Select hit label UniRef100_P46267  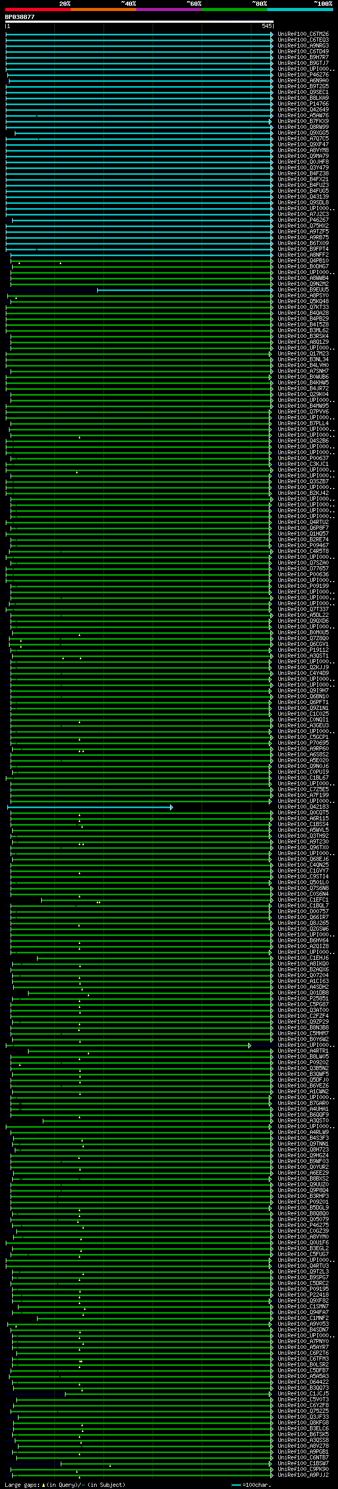click(x=303, y=220)
